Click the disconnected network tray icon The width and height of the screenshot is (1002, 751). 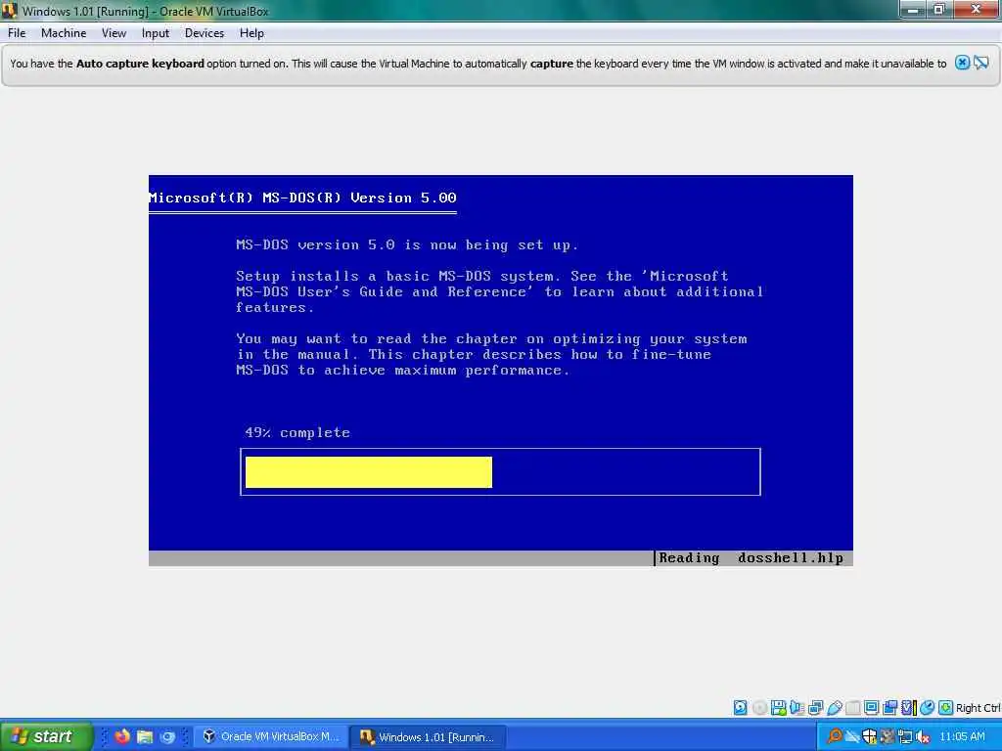click(852, 736)
